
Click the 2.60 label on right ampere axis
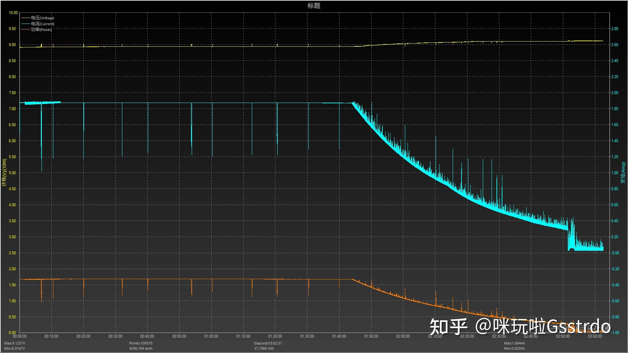[x=615, y=45]
